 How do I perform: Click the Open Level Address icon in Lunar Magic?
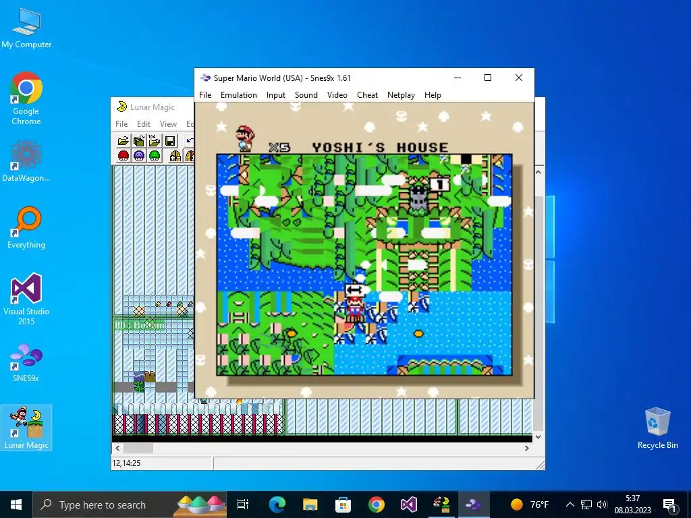click(139, 141)
